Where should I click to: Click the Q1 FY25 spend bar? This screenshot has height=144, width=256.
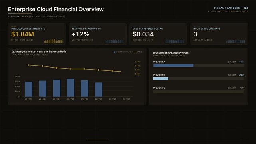tap(84, 88)
